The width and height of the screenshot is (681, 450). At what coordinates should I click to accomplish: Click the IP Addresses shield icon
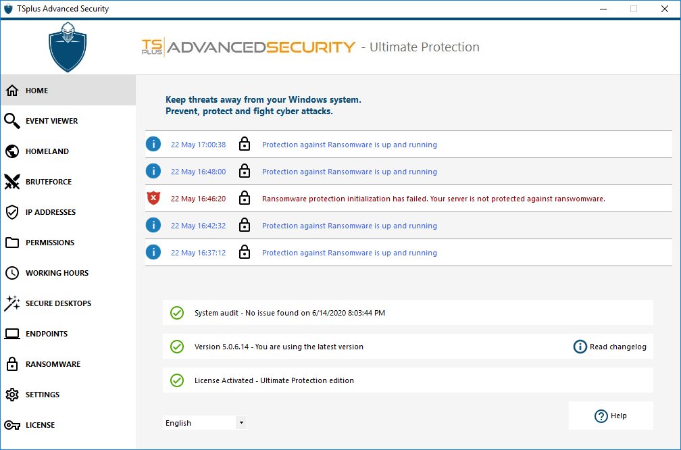12,212
